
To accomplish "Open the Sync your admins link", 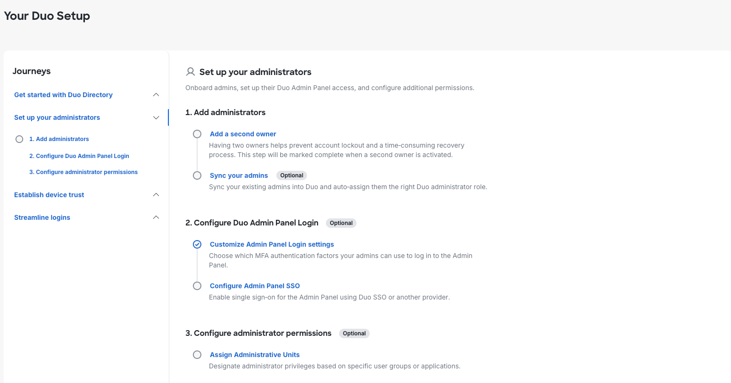I will tap(239, 175).
